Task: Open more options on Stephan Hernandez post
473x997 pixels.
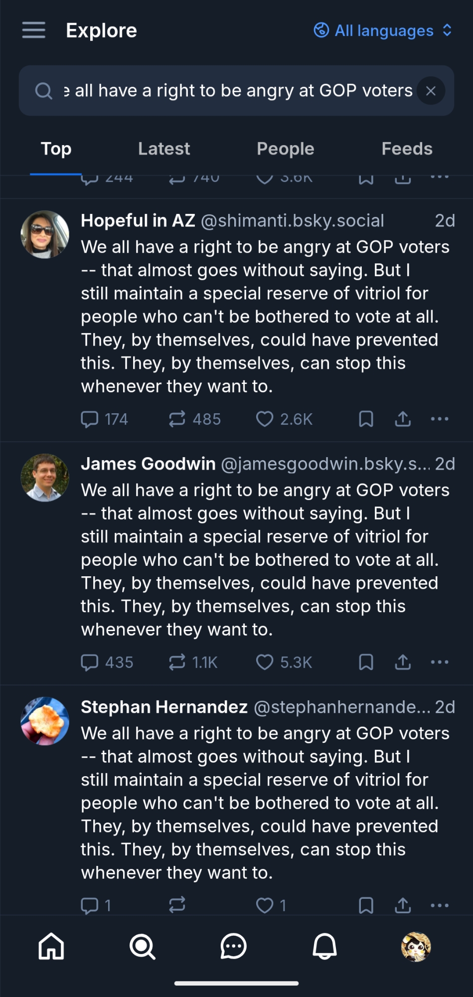Action: pos(440,905)
